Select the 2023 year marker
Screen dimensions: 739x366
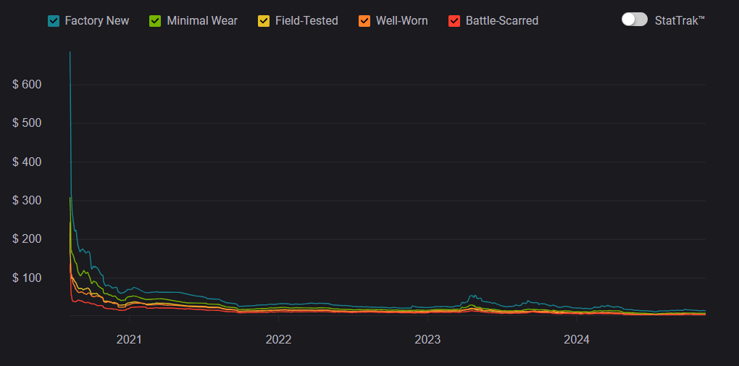[x=427, y=339]
